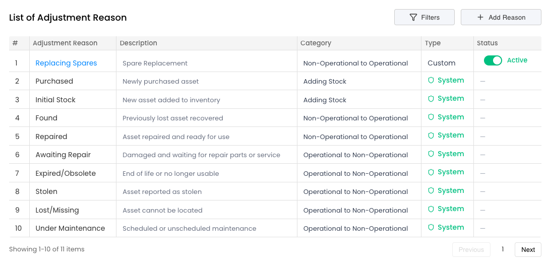Click 'Showing 1-10 of 11 items' text

pyautogui.click(x=46, y=249)
